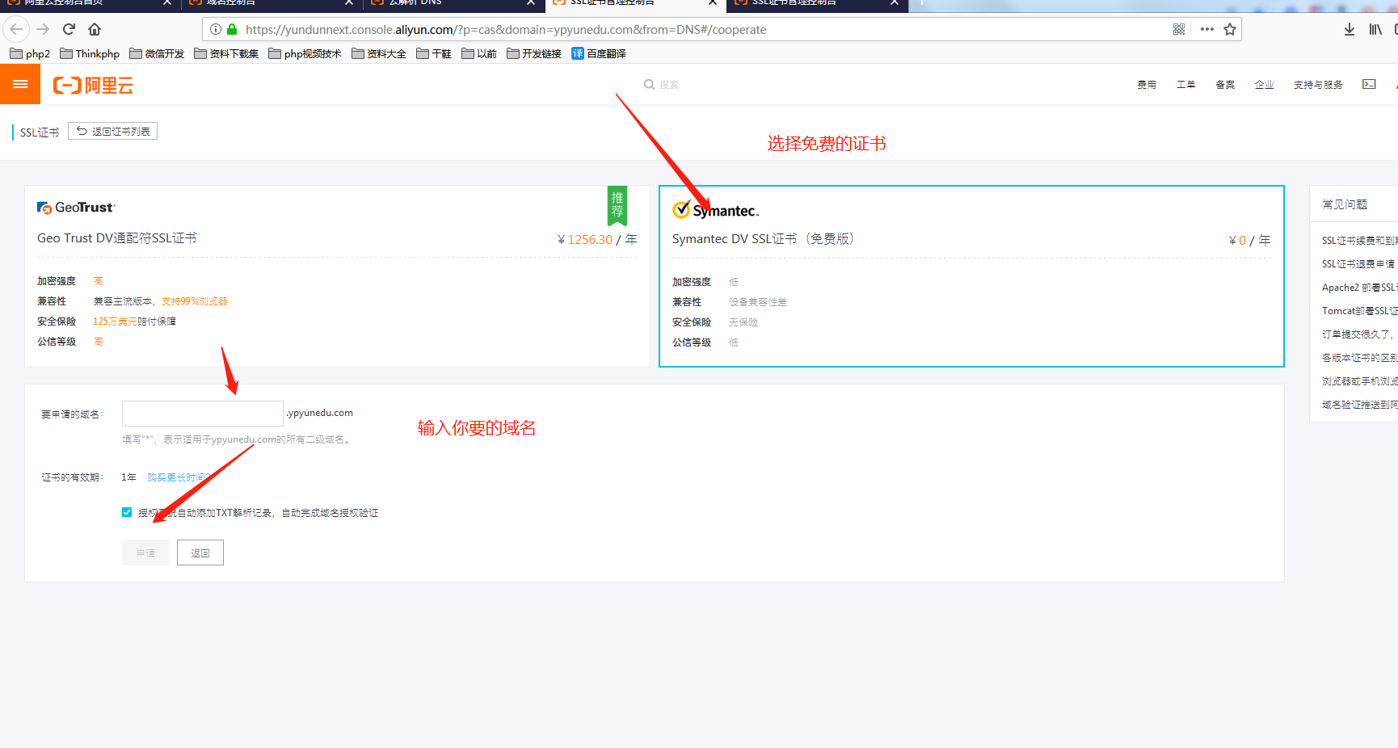Click the '.ypyunedu.com' domain suffix text
1398x748 pixels.
pos(320,413)
